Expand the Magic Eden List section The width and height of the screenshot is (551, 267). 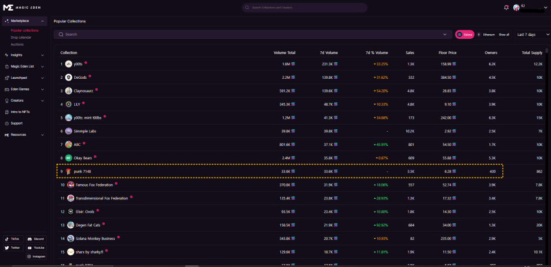[x=42, y=66]
